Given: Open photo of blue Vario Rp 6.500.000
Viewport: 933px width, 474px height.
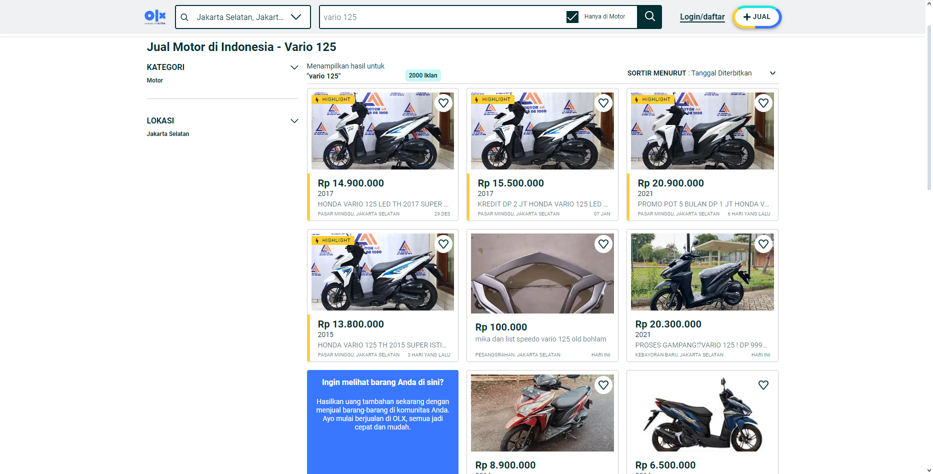Looking at the screenshot, I should tap(702, 413).
